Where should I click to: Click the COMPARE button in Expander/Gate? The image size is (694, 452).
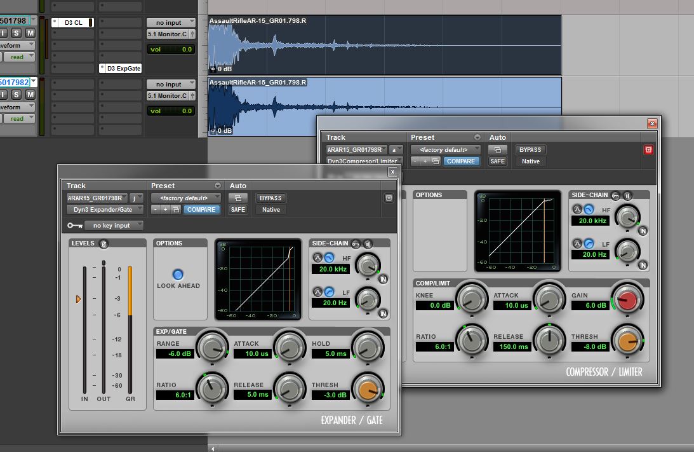tap(201, 210)
